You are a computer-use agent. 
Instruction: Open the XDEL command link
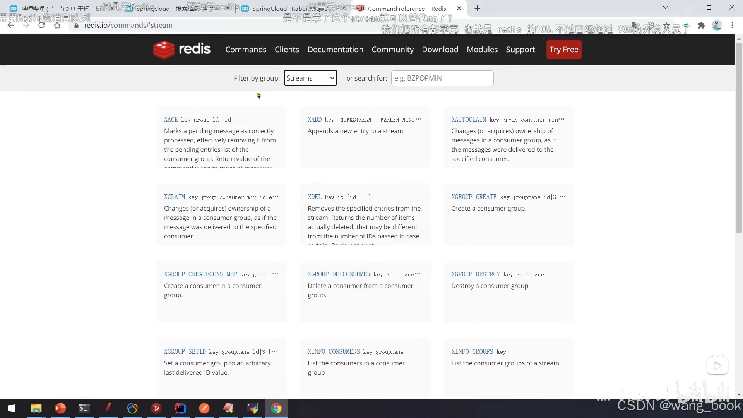point(315,197)
